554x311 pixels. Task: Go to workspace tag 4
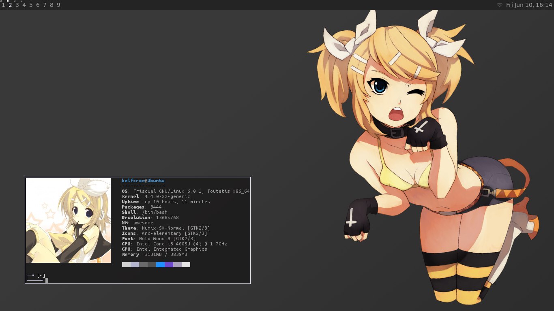(24, 5)
